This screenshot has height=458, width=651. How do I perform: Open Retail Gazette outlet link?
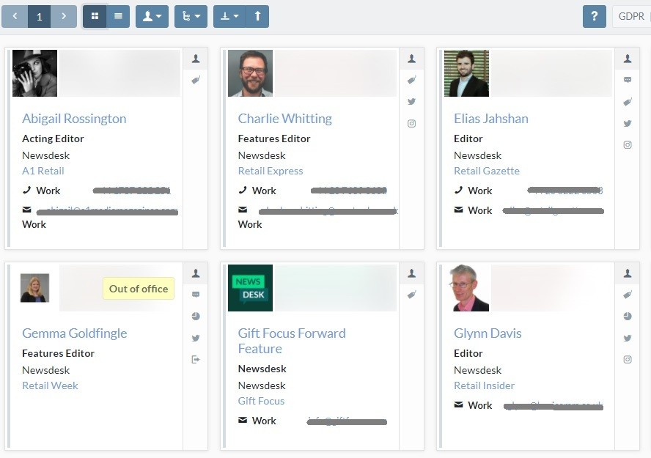click(x=487, y=171)
